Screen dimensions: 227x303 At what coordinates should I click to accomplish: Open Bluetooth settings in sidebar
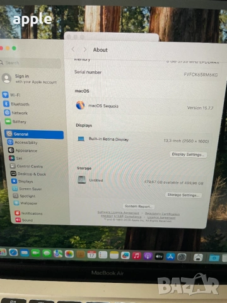(16, 104)
